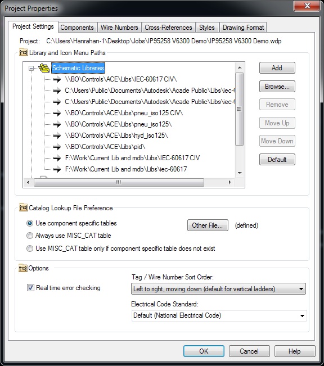This screenshot has width=324, height=366.
Task: Click the Library and Icon Menu Paths section icon
Action: point(24,52)
